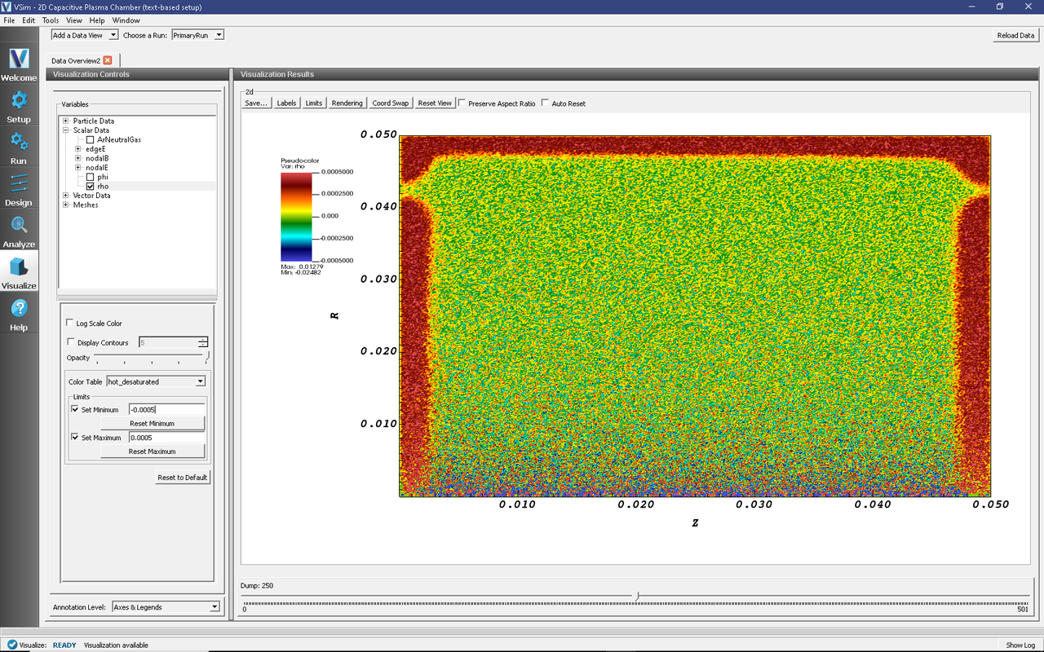Open the Visualize cube icon
Image resolution: width=1044 pixels, height=652 pixels.
(x=19, y=267)
